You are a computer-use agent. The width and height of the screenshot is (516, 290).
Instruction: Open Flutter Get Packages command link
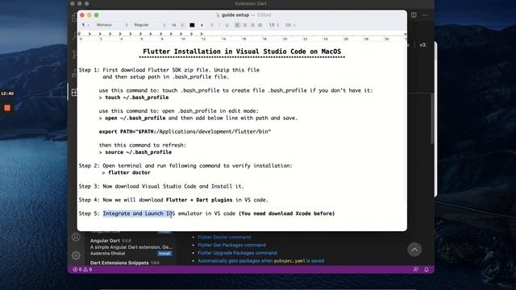point(231,245)
